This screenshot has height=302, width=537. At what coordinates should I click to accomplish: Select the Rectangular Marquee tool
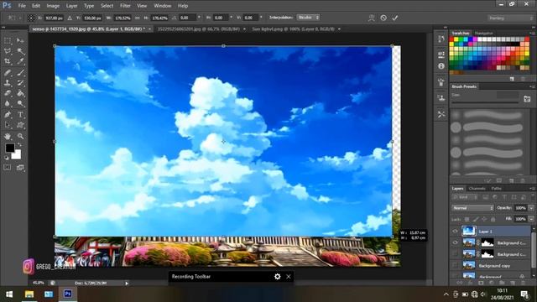(x=8, y=40)
